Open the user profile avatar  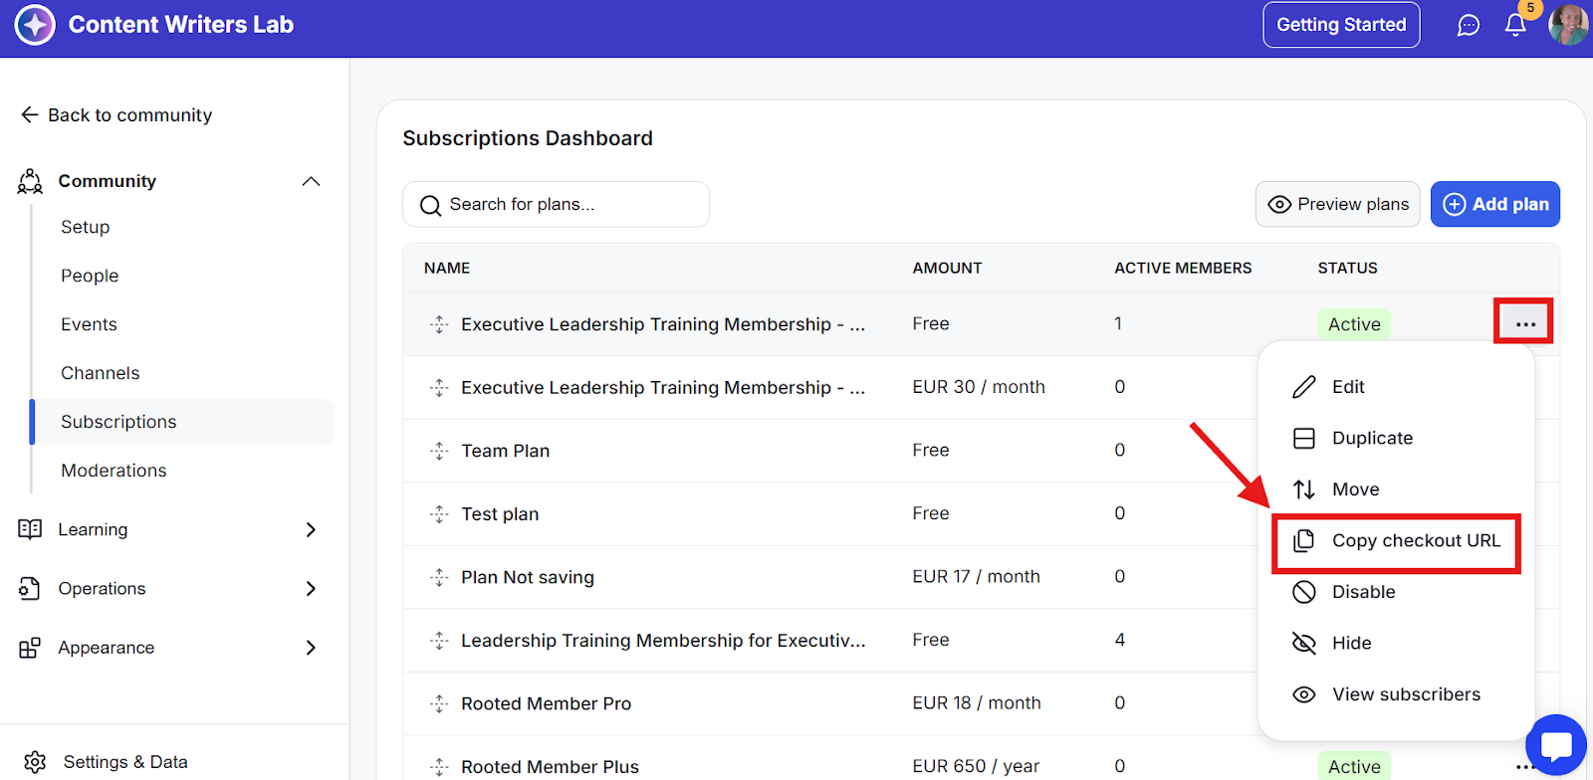click(1569, 25)
